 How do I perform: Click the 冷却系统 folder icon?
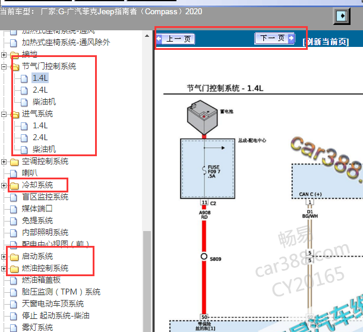[x=14, y=185]
